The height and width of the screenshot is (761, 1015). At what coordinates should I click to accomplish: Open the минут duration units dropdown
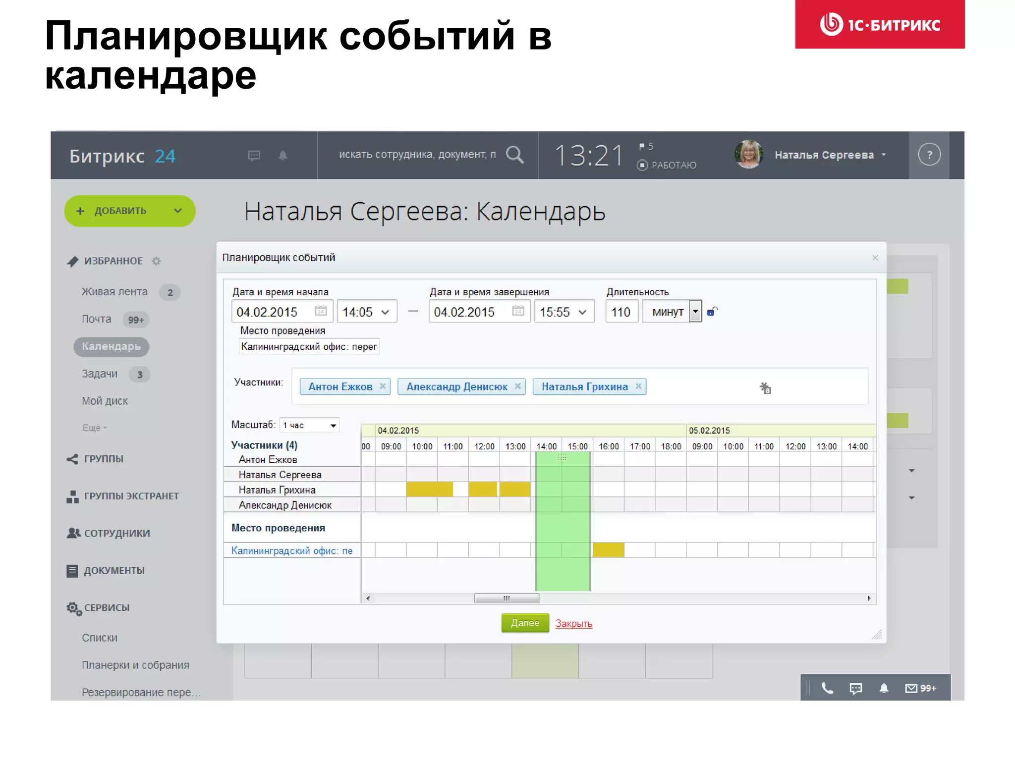(672, 312)
